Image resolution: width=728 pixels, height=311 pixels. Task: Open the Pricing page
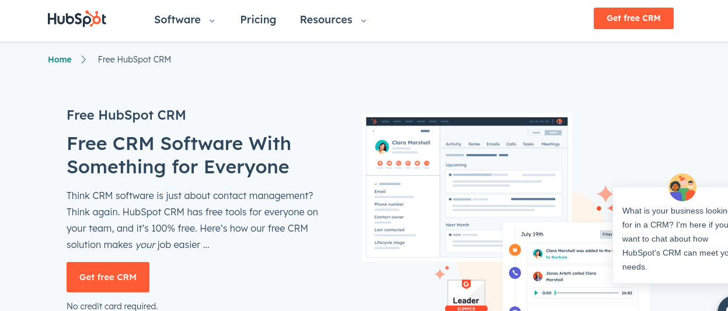[258, 20]
